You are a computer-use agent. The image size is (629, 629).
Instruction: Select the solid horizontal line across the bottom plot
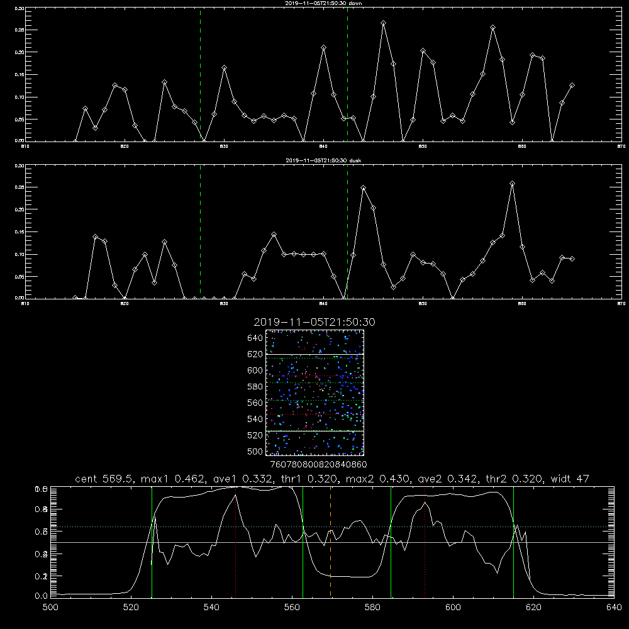(x=332, y=542)
